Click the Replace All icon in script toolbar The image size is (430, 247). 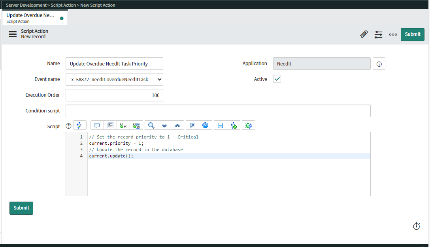[136, 125]
